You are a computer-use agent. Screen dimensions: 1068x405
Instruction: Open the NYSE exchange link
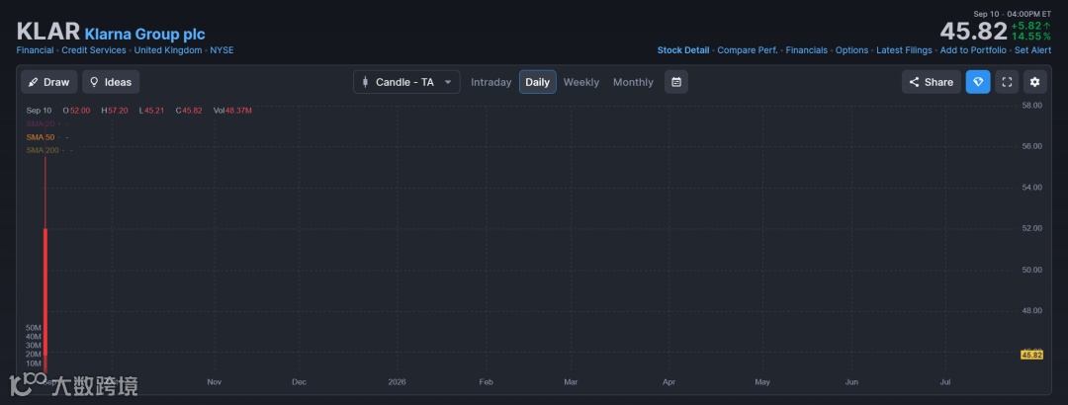pos(222,50)
